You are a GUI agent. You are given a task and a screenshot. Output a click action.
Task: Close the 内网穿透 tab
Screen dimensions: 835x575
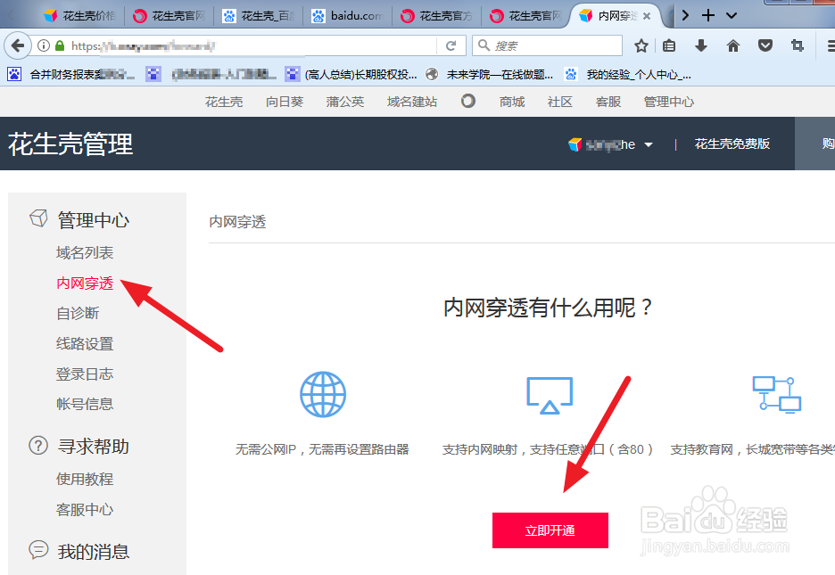tap(647, 16)
